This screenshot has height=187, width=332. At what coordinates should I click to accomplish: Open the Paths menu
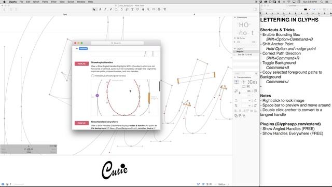pos(45,2)
